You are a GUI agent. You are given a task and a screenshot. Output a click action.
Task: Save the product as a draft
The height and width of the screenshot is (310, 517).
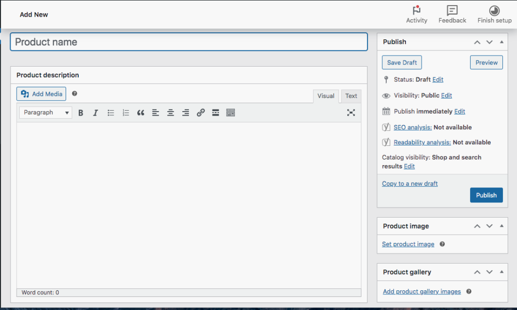point(402,63)
